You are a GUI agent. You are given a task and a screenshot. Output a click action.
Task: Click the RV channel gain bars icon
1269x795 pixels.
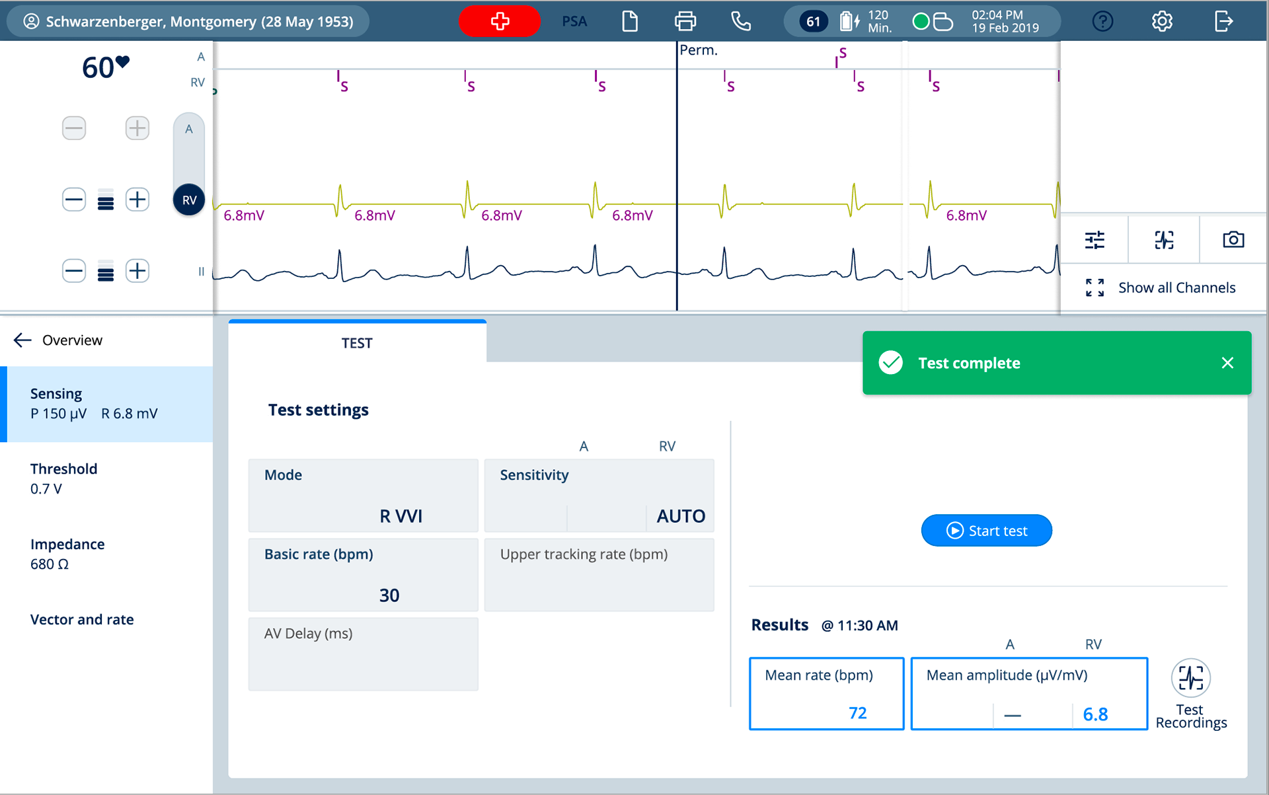pos(106,200)
